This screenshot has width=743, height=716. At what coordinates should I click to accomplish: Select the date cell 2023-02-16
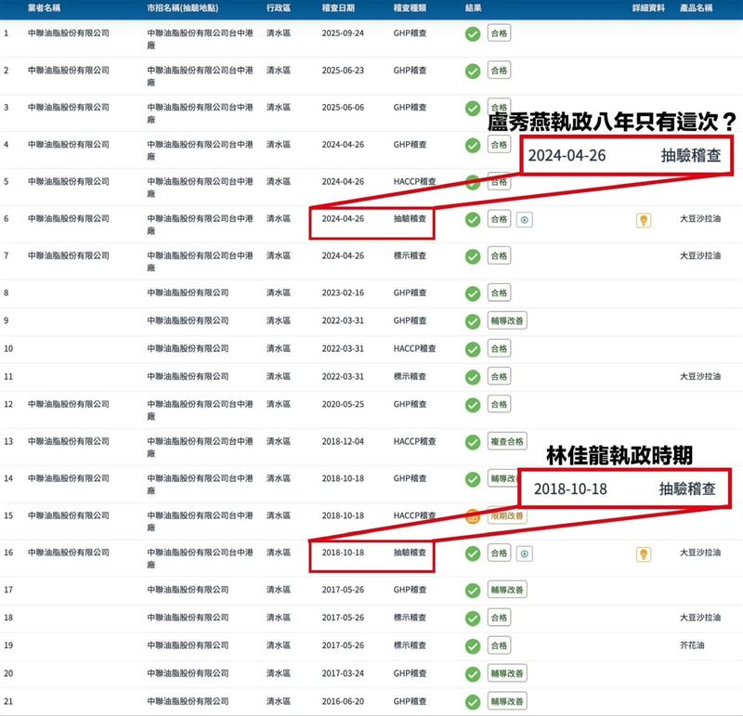click(x=343, y=293)
